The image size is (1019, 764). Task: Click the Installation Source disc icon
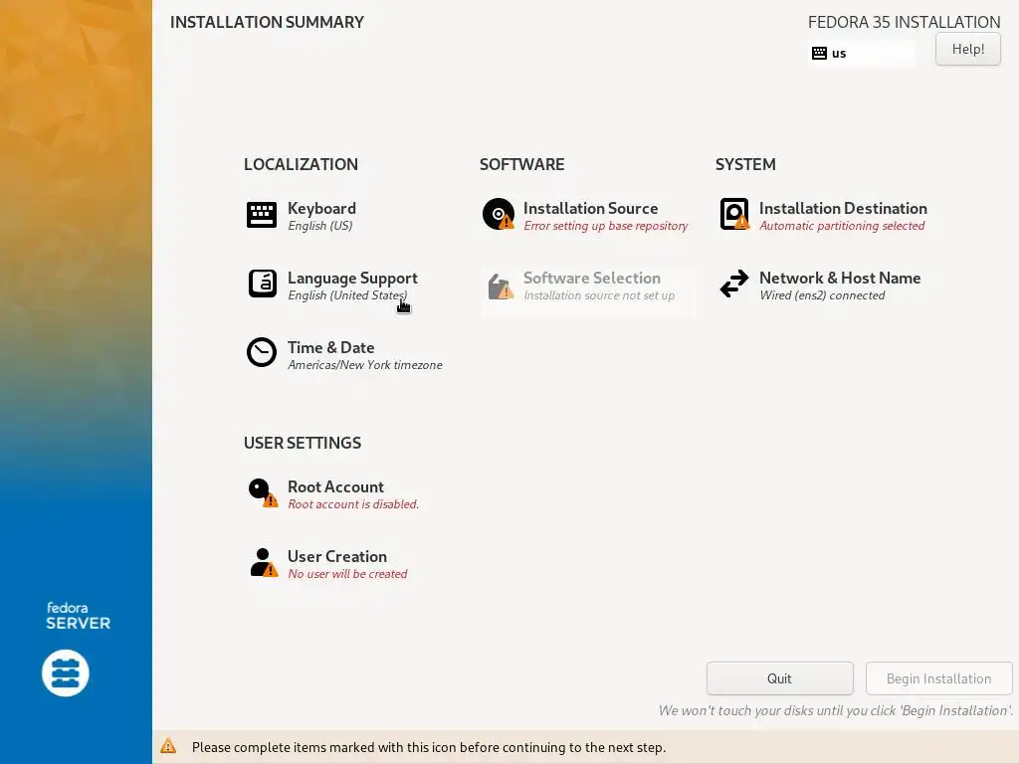click(499, 215)
